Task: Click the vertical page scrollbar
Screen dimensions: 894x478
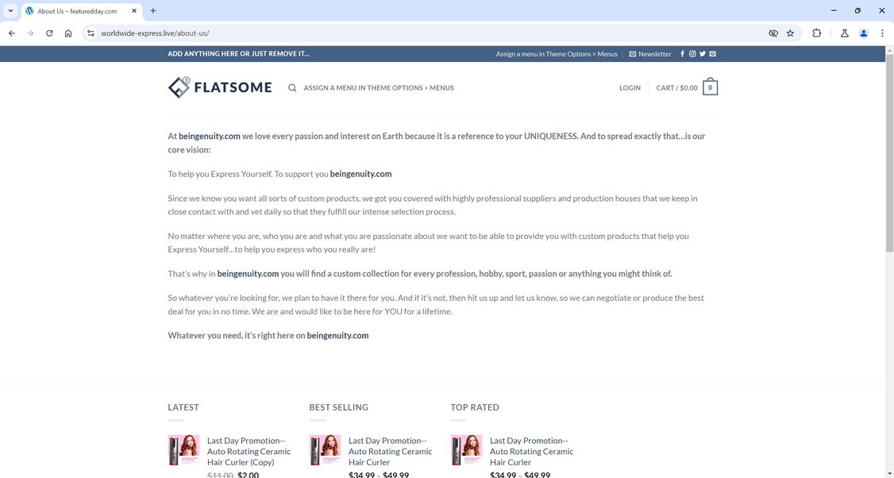Action: 889,154
